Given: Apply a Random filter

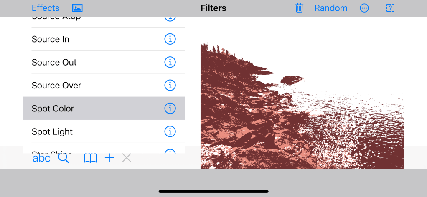Looking at the screenshot, I should click(330, 8).
